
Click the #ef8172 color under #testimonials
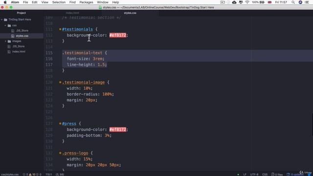coord(118,35)
